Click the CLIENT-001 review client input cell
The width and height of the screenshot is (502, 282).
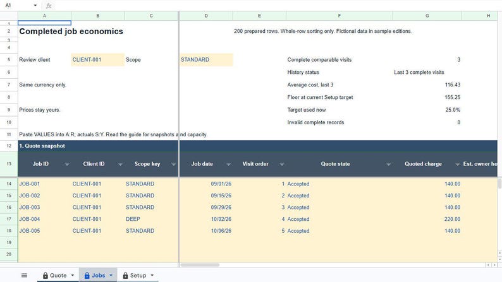point(97,60)
